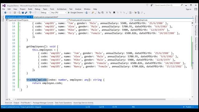Click the Undo arrow icon
The width and height of the screenshot is (199, 112).
pyautogui.click(x=30, y=12)
